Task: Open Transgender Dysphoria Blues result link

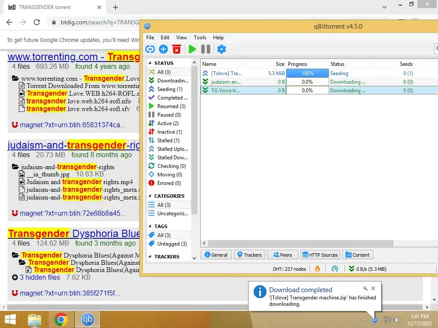Action: tap(74, 234)
